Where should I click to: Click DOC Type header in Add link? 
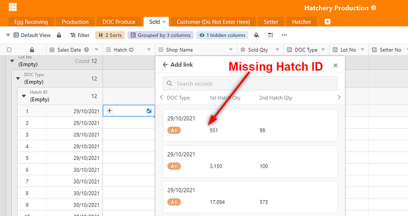pos(178,97)
